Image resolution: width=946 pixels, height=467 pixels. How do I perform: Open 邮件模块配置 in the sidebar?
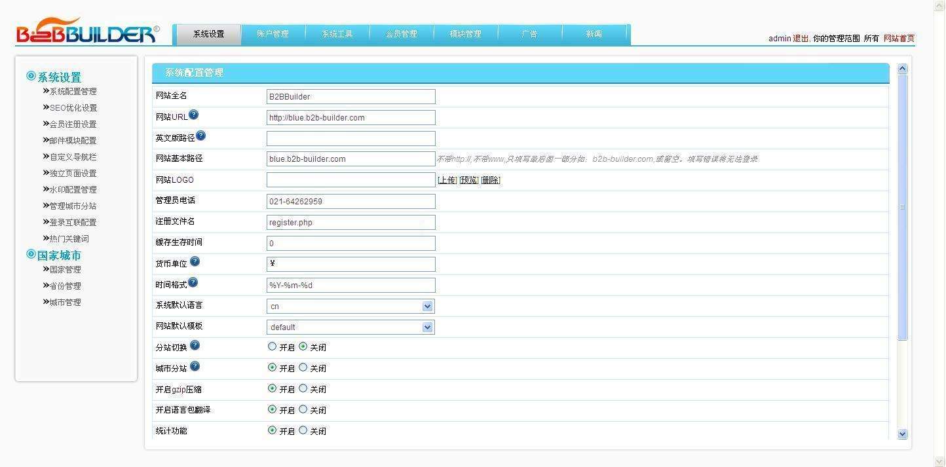[73, 141]
